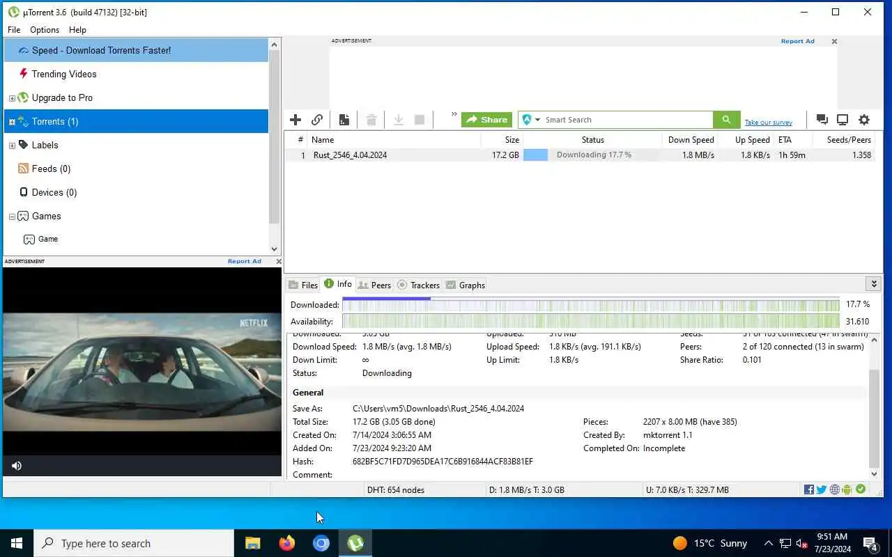This screenshot has width=892, height=557.
Task: Open the Options menu
Action: 45,30
